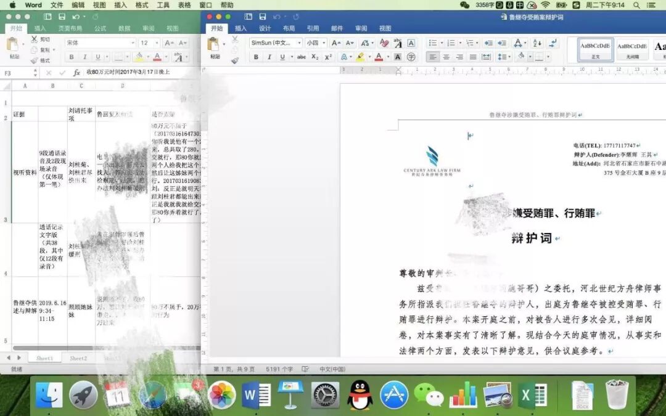Open Word bullet list dropdown arrow
This screenshot has height=416, width=666.
click(x=442, y=43)
